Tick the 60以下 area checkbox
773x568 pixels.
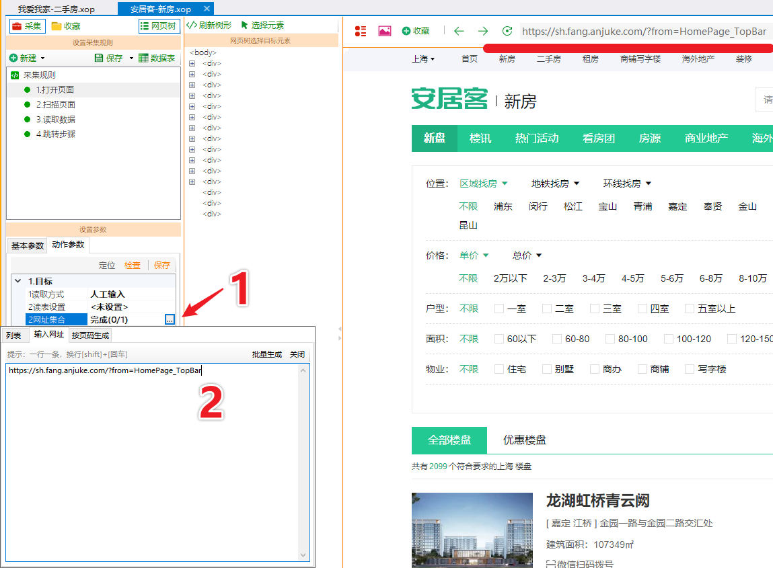click(499, 339)
